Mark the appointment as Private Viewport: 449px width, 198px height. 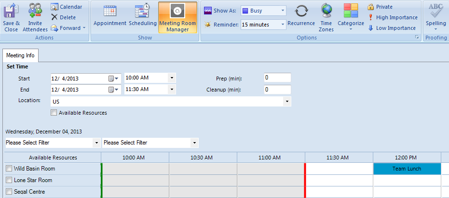tap(380, 7)
